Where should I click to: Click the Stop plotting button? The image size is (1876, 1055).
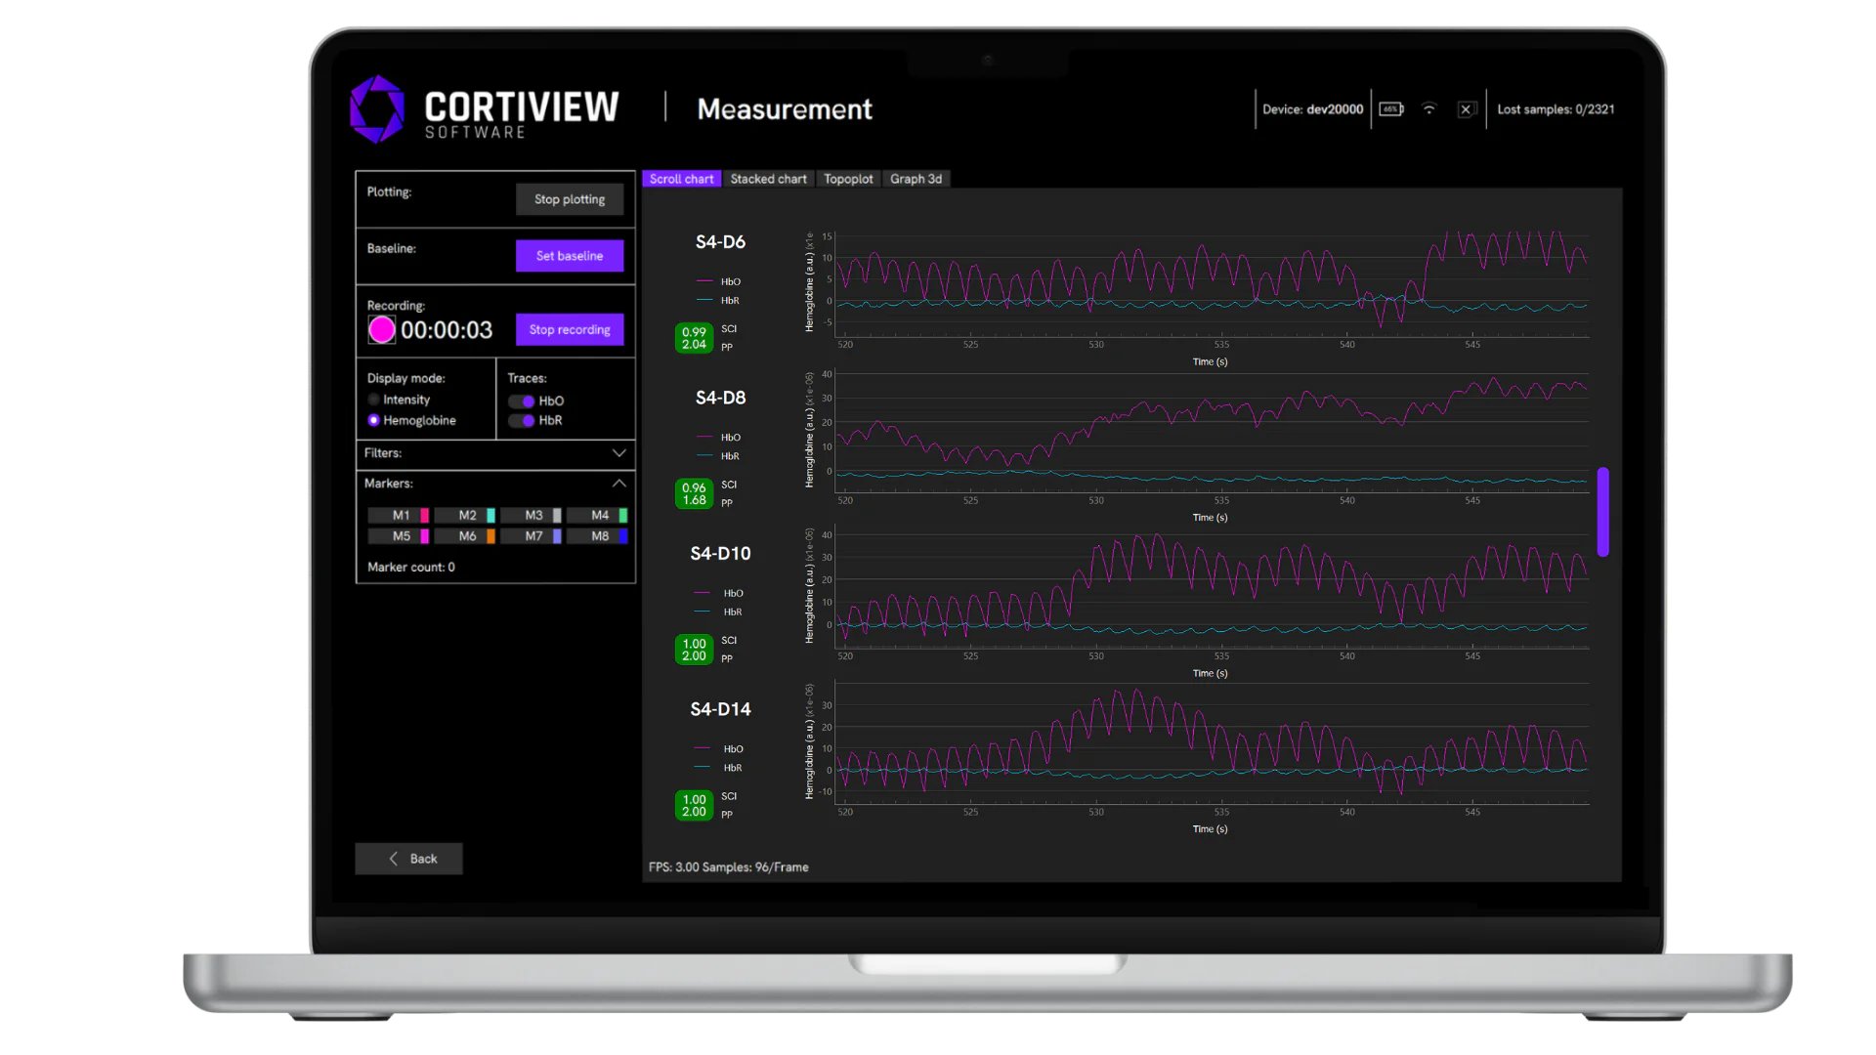click(x=570, y=199)
